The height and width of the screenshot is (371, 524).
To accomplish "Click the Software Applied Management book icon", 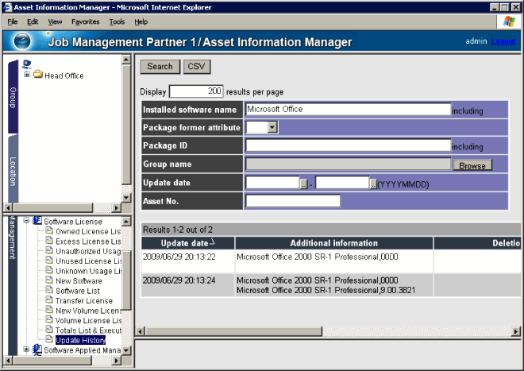I will point(37,350).
